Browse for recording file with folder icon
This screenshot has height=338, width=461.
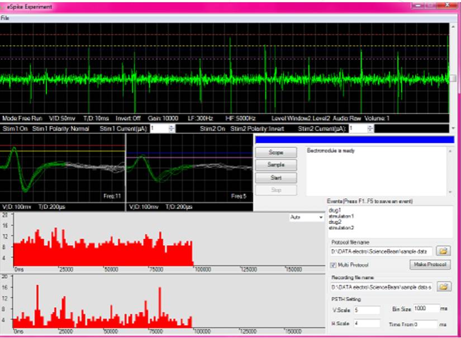coord(443,287)
